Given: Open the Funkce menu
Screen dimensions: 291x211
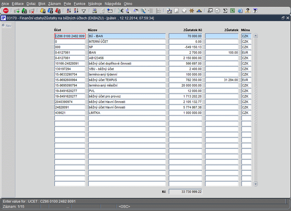Looking at the screenshot, I should pos(79,4).
